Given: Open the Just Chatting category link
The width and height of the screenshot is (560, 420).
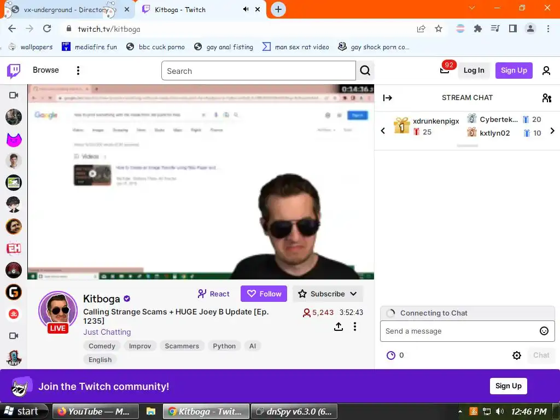Looking at the screenshot, I should (107, 332).
